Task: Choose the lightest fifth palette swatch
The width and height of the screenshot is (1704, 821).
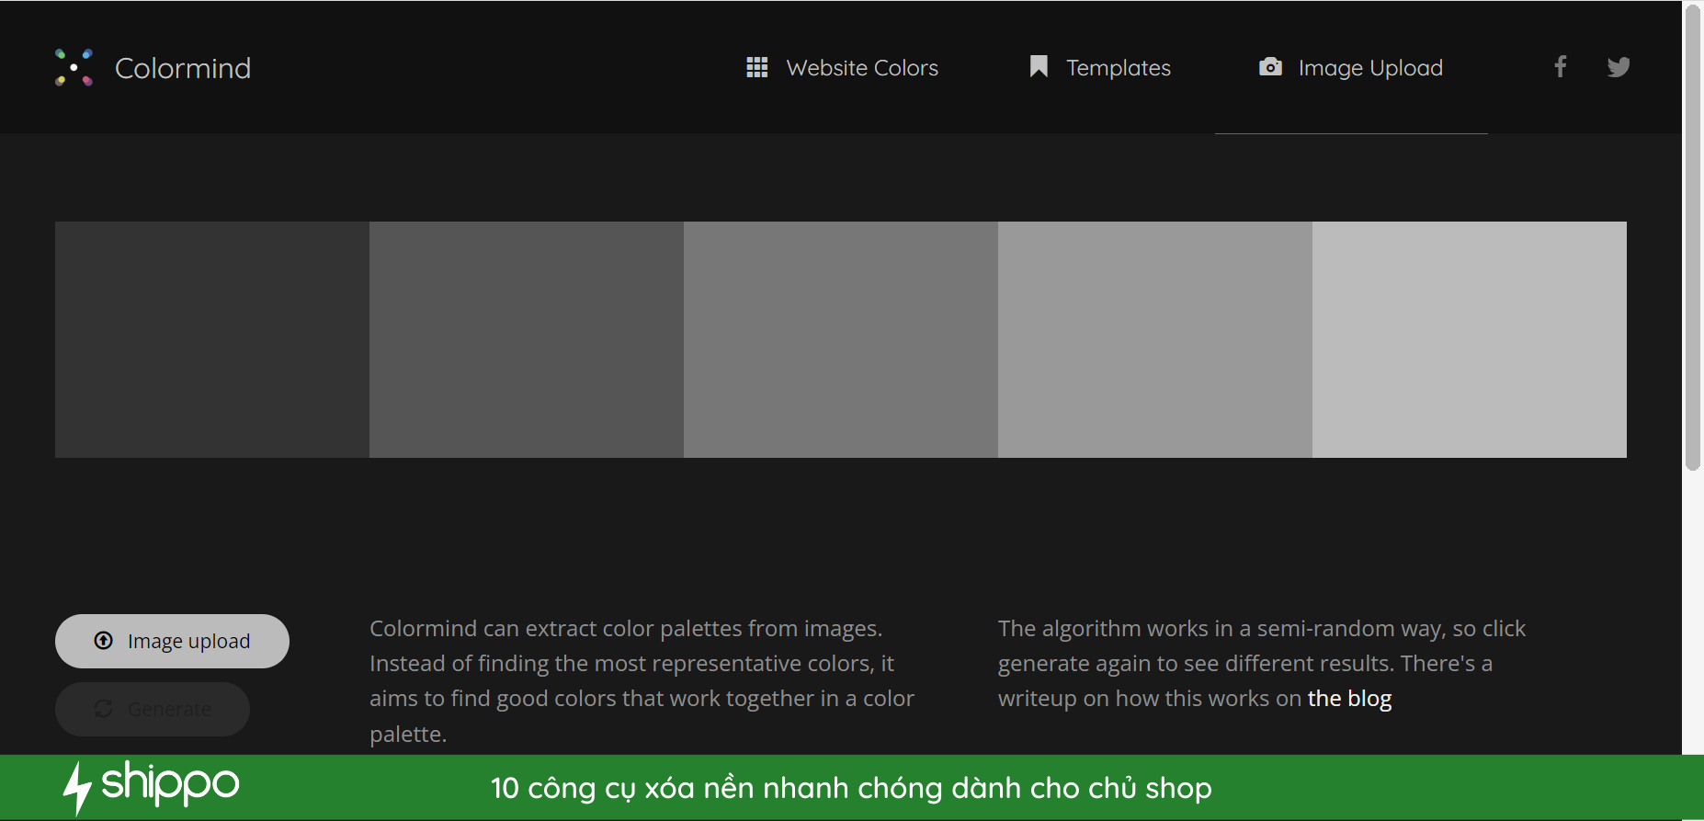Action: point(1469,339)
